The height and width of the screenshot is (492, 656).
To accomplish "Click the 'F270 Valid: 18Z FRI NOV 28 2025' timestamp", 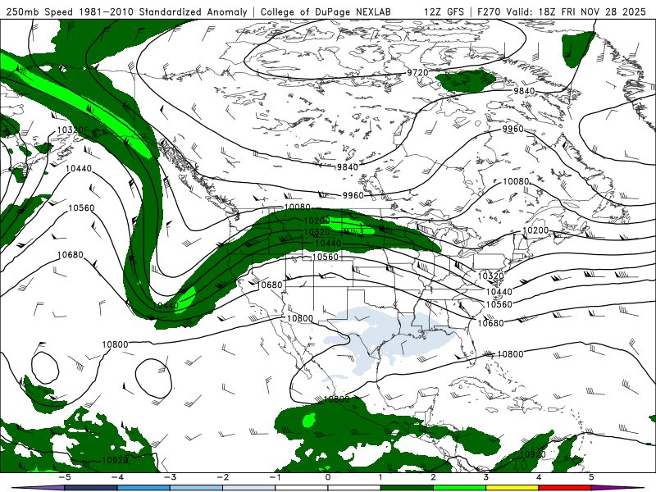I will [562, 11].
